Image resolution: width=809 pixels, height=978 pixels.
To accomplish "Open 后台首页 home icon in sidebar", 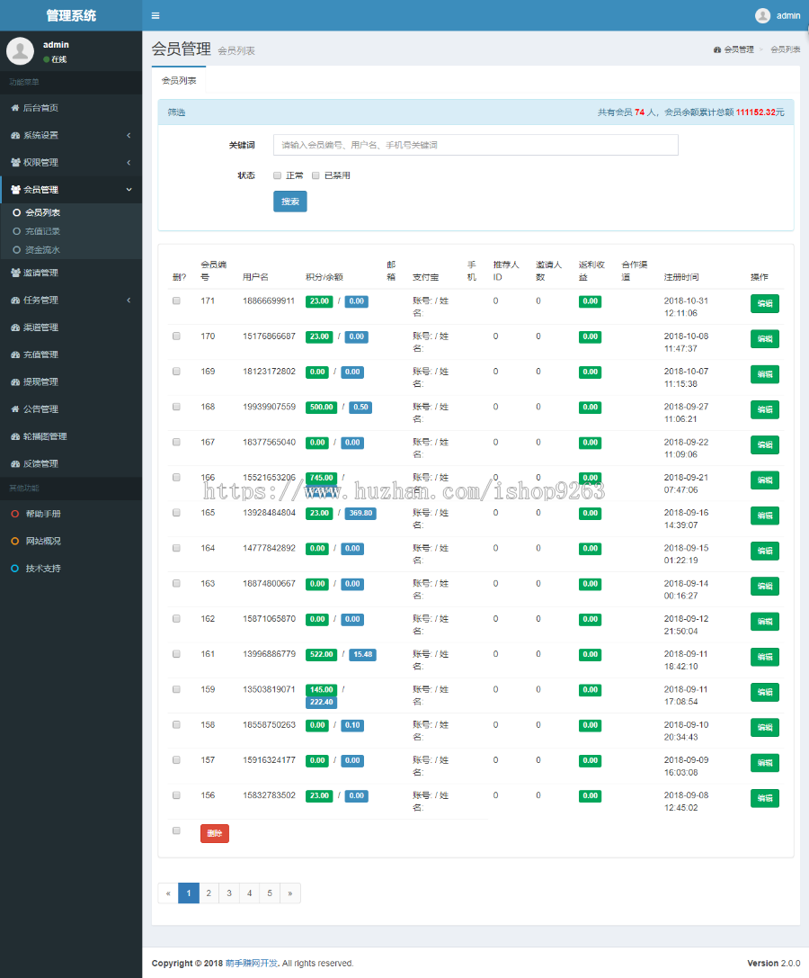I will [15, 108].
